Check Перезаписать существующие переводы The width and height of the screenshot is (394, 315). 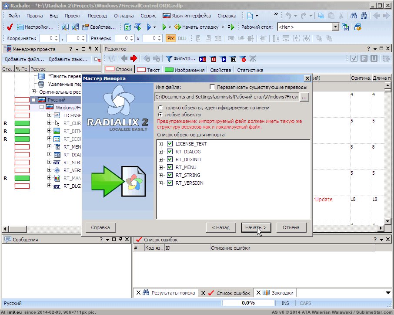coord(212,87)
